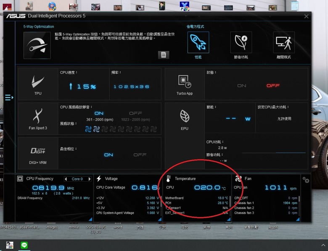328x251 pixels.
Task: Open the 'movie' desktop item
Action: 74,227
